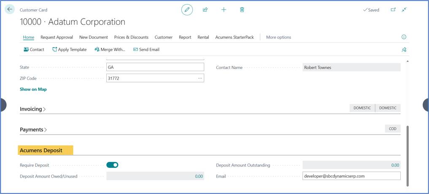The image size is (429, 194).
Task: Click the pencil edit icon
Action: 187,10
